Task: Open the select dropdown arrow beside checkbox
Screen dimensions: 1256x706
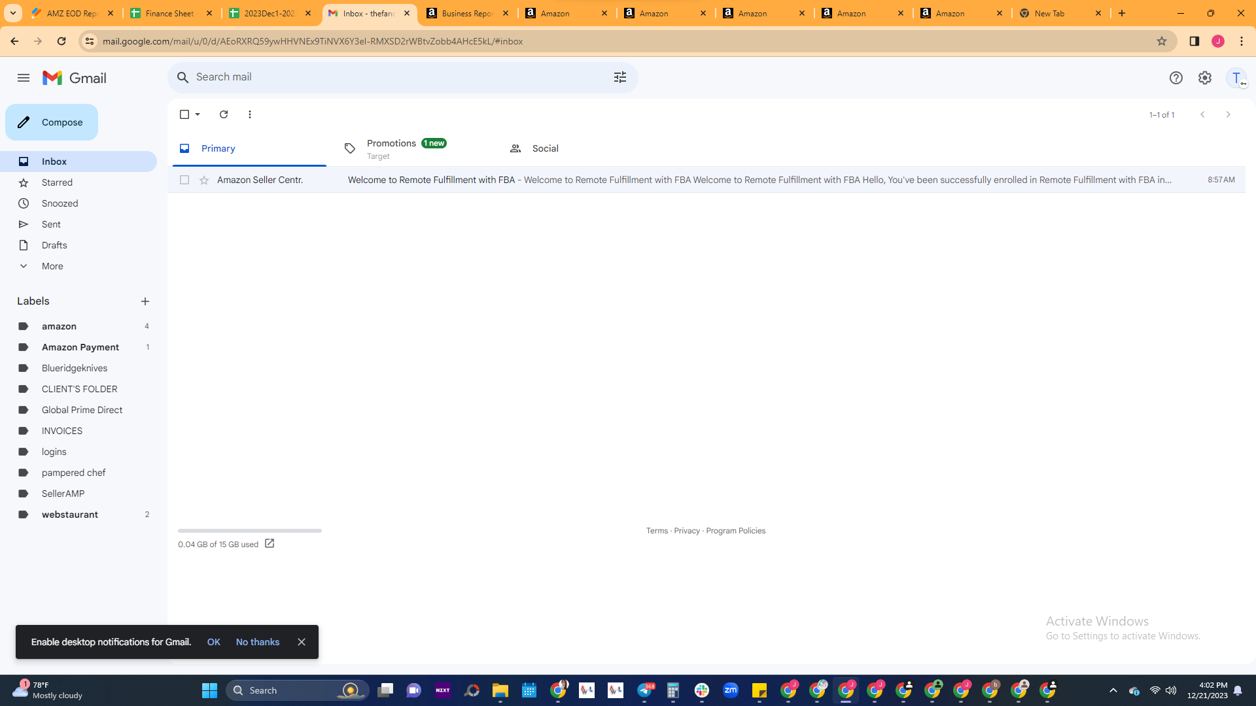Action: click(198, 114)
